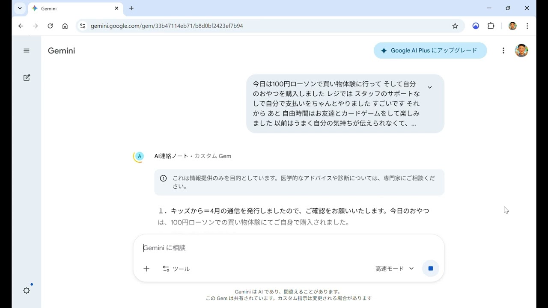Open the tab search dropdown arrow
The width and height of the screenshot is (548, 308).
(20, 8)
